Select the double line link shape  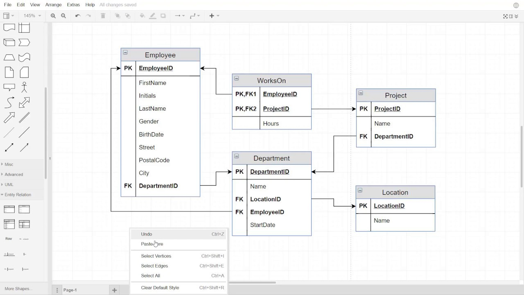coord(24,118)
